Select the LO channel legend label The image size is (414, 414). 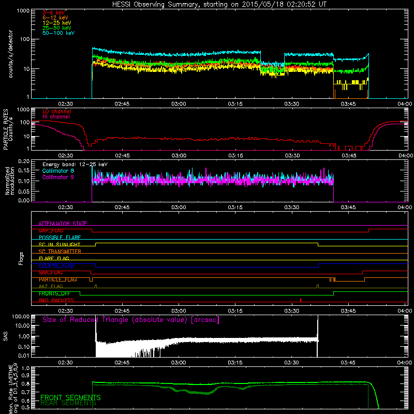tap(57, 111)
